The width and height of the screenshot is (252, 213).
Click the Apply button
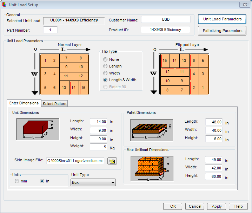pos(217,206)
